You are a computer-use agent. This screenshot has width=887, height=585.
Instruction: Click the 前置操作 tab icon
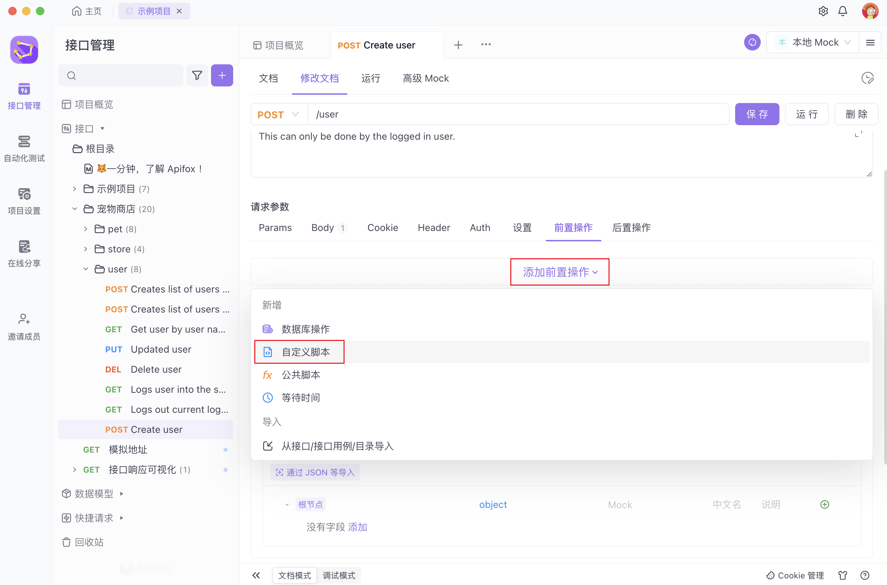pos(574,227)
